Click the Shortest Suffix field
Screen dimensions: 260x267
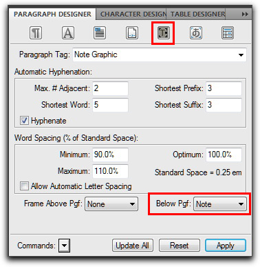(x=224, y=105)
